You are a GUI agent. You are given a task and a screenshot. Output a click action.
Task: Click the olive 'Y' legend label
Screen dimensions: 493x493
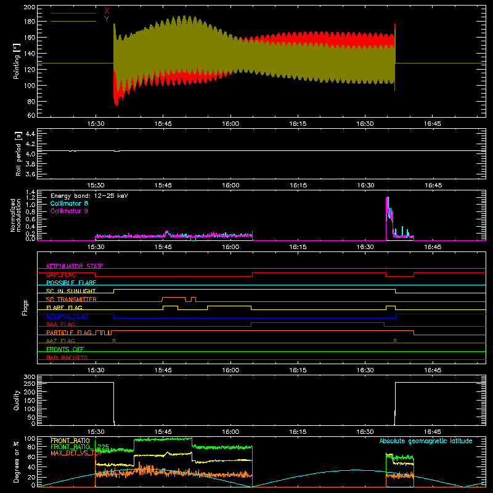107,19
